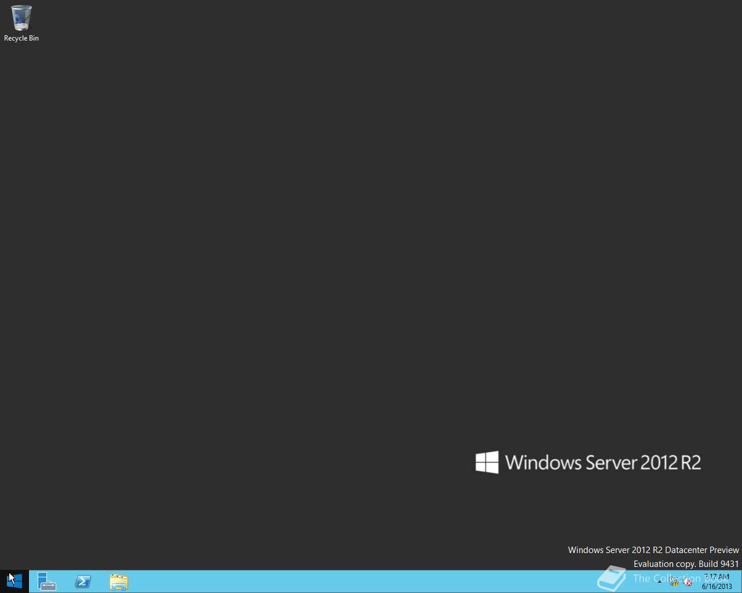
Task: Select the Recycle Bin desktop icon
Action: pyautogui.click(x=21, y=24)
